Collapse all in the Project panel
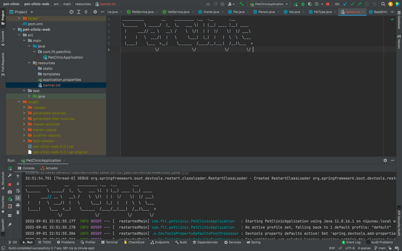This screenshot has height=251, width=402. click(86, 12)
